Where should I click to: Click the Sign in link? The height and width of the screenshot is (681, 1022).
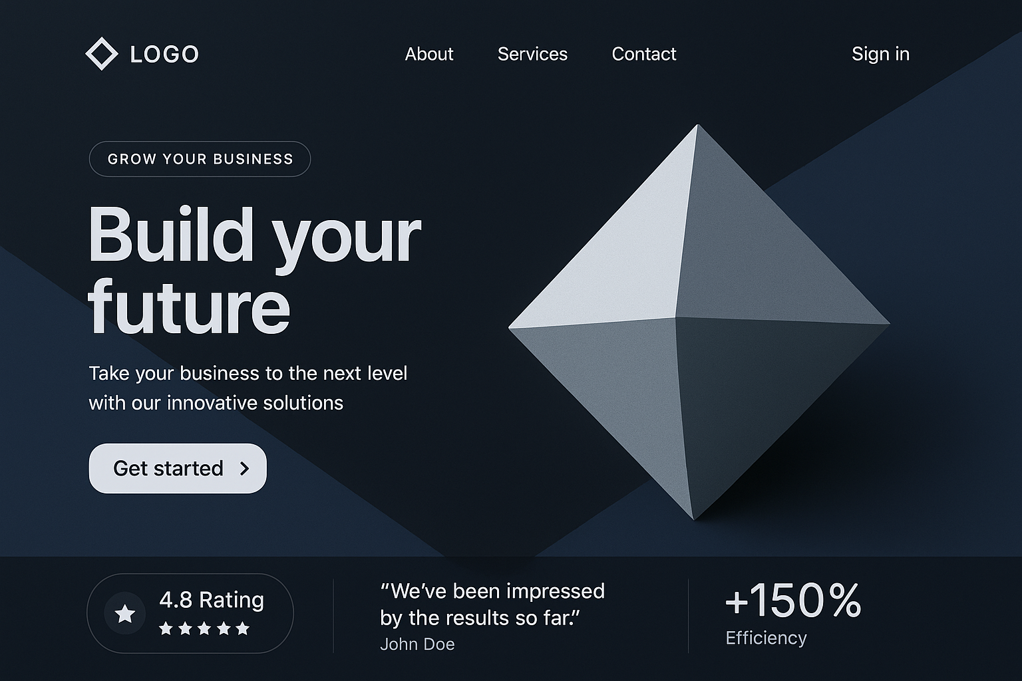(x=880, y=54)
